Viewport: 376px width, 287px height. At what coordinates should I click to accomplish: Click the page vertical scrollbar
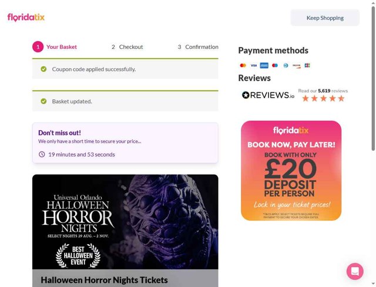374,79
